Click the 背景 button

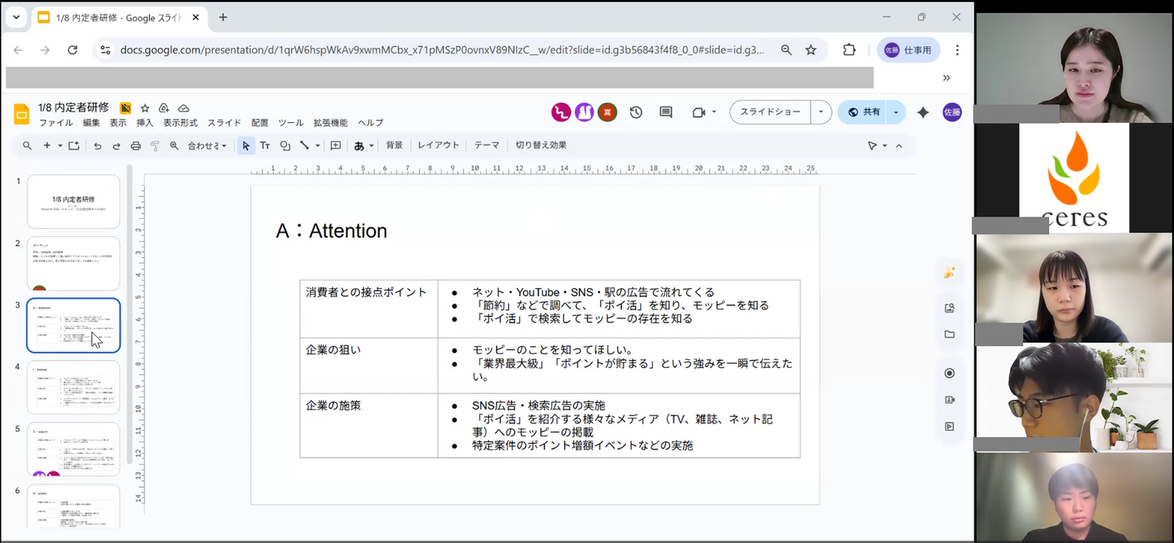tap(395, 145)
